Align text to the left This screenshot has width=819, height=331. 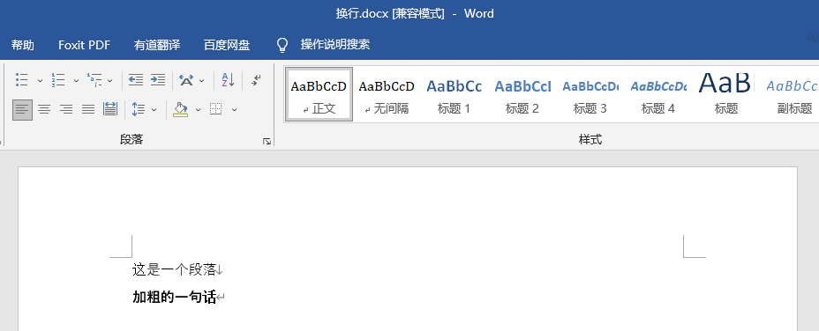(22, 109)
